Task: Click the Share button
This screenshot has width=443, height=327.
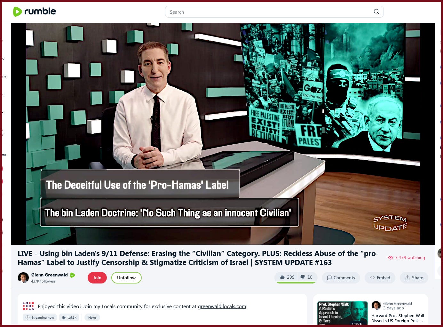Action: tap(414, 278)
